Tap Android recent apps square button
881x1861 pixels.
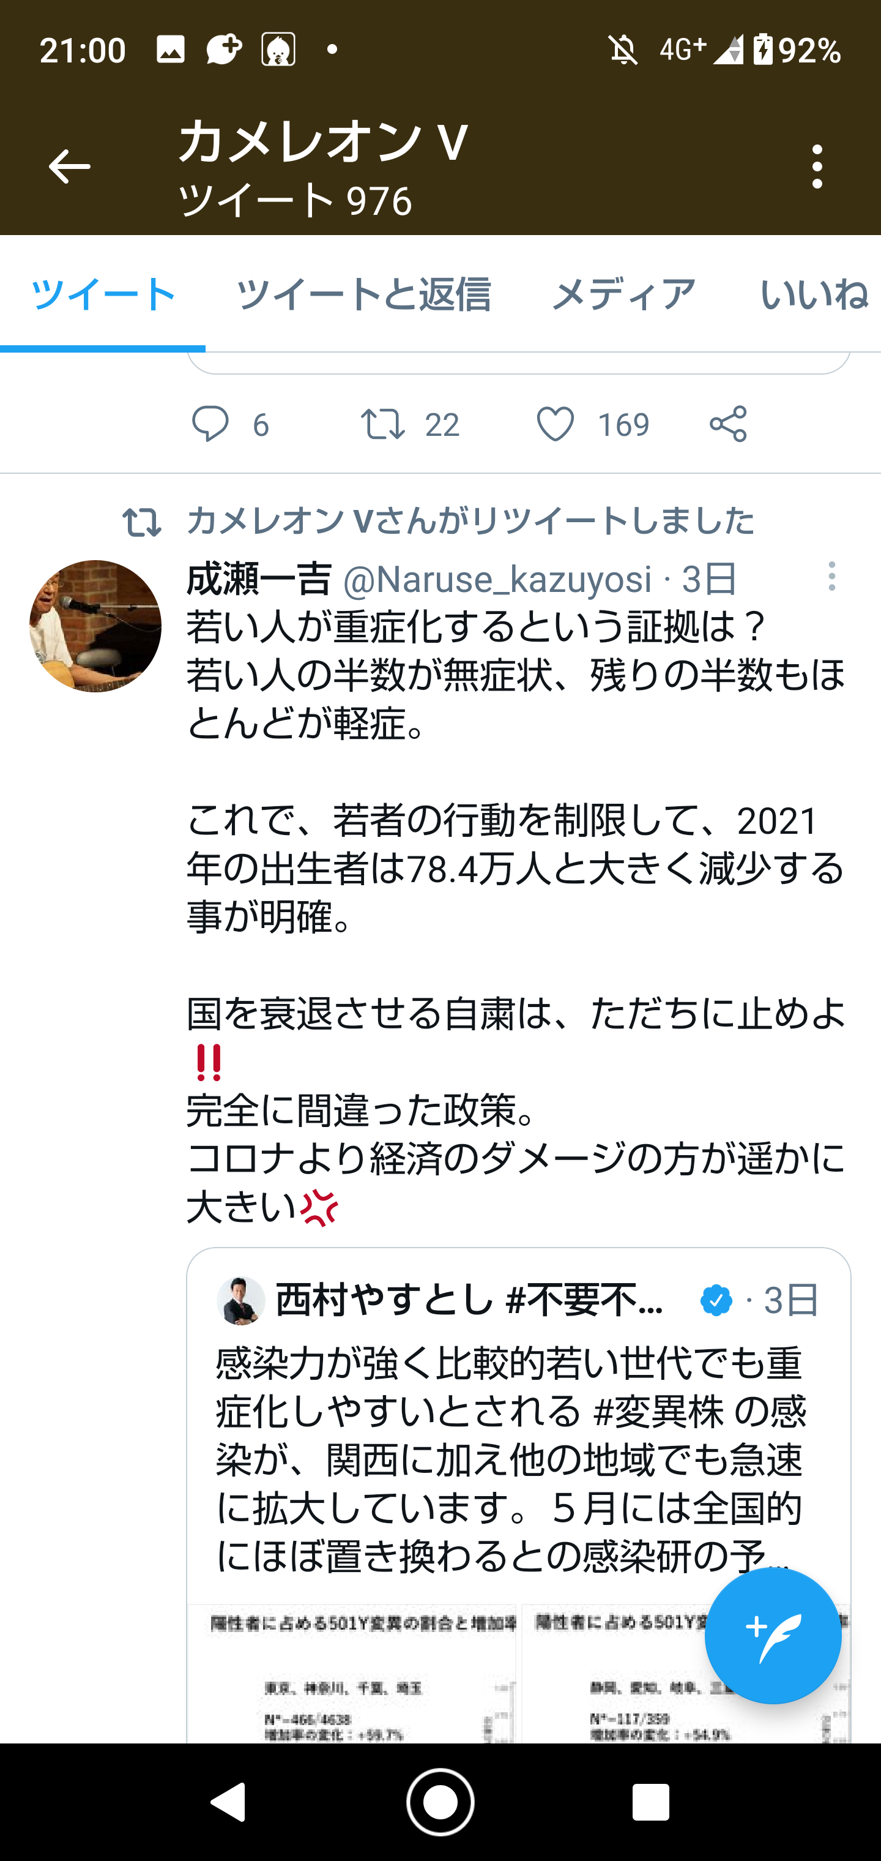(650, 1802)
